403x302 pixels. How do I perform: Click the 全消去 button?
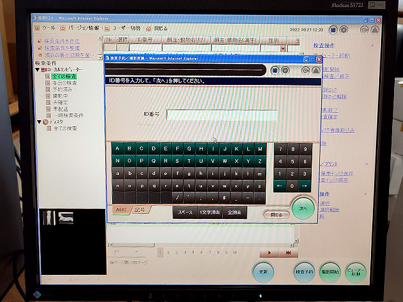pos(234,213)
